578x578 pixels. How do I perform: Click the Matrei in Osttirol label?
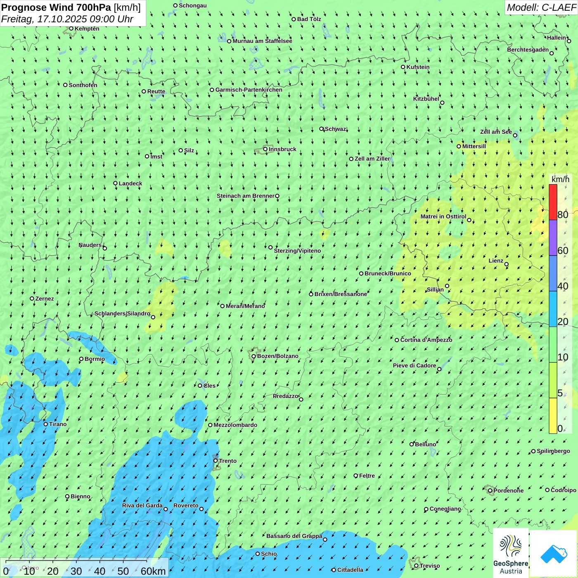[443, 216]
